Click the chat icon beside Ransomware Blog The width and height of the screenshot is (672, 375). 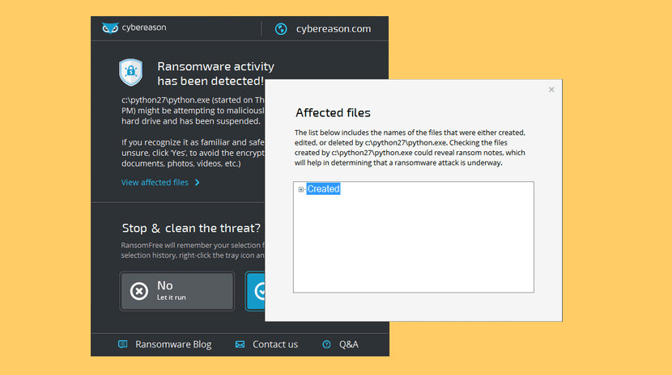click(x=122, y=344)
